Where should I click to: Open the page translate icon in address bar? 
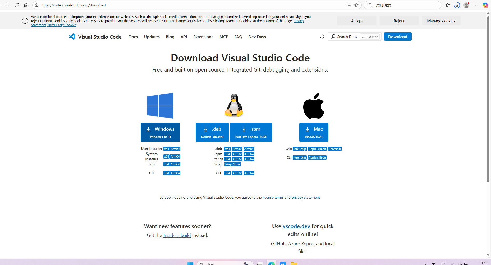click(348, 5)
